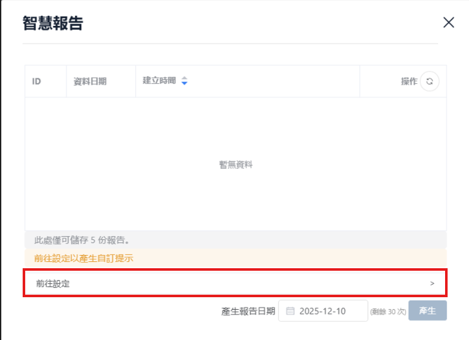Select the 資料日期 column header

[x=90, y=81]
